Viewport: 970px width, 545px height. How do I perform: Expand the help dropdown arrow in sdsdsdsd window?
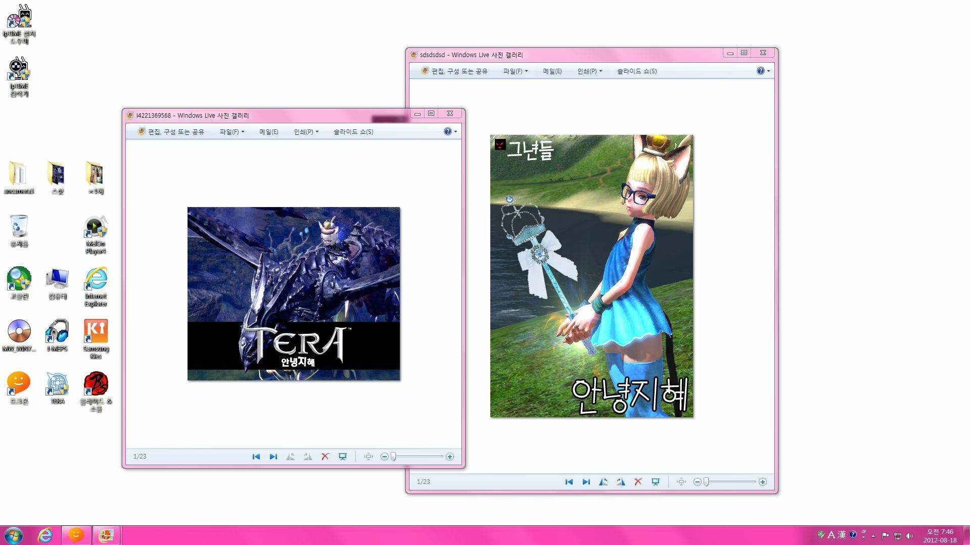coord(768,71)
